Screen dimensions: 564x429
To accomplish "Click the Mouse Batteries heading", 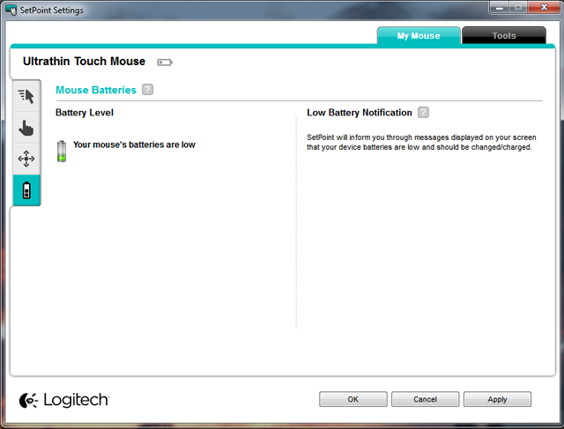I will pos(96,90).
